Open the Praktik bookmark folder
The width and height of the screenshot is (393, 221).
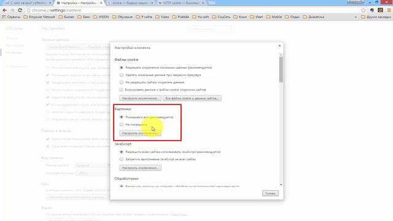pyautogui.click(x=181, y=17)
